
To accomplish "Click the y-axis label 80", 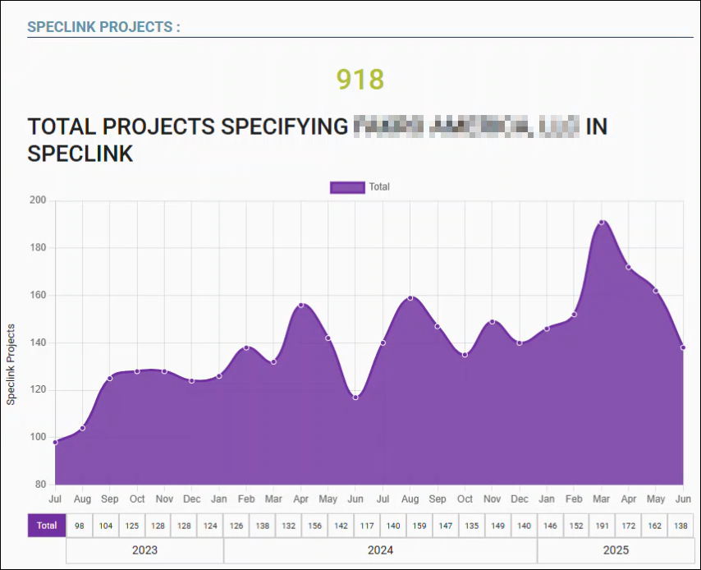I will [41, 485].
